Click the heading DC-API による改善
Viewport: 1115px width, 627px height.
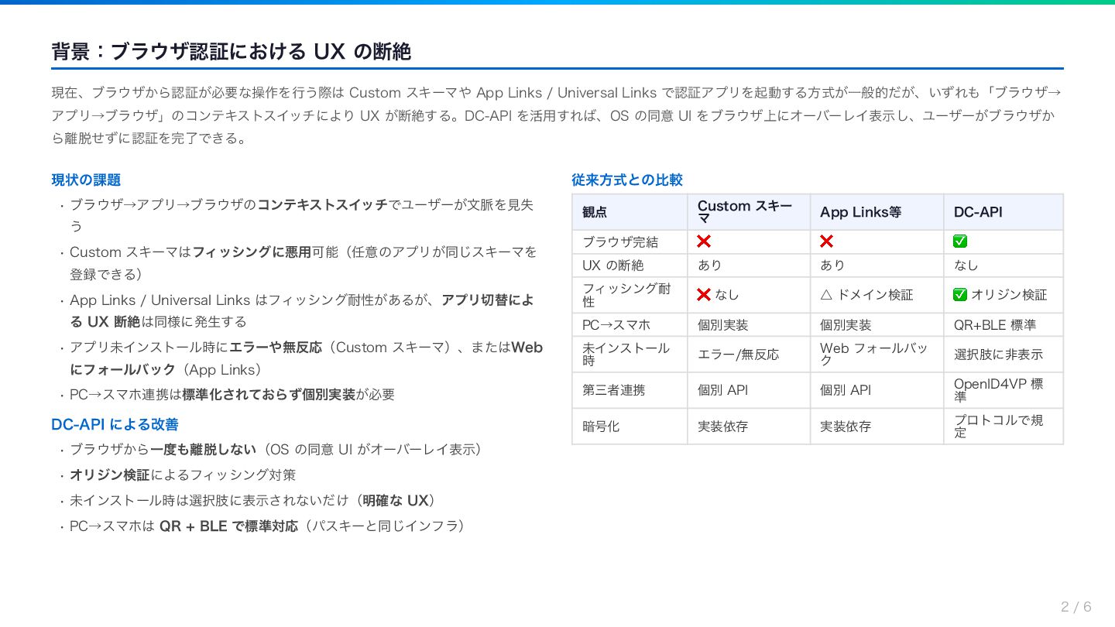click(115, 424)
